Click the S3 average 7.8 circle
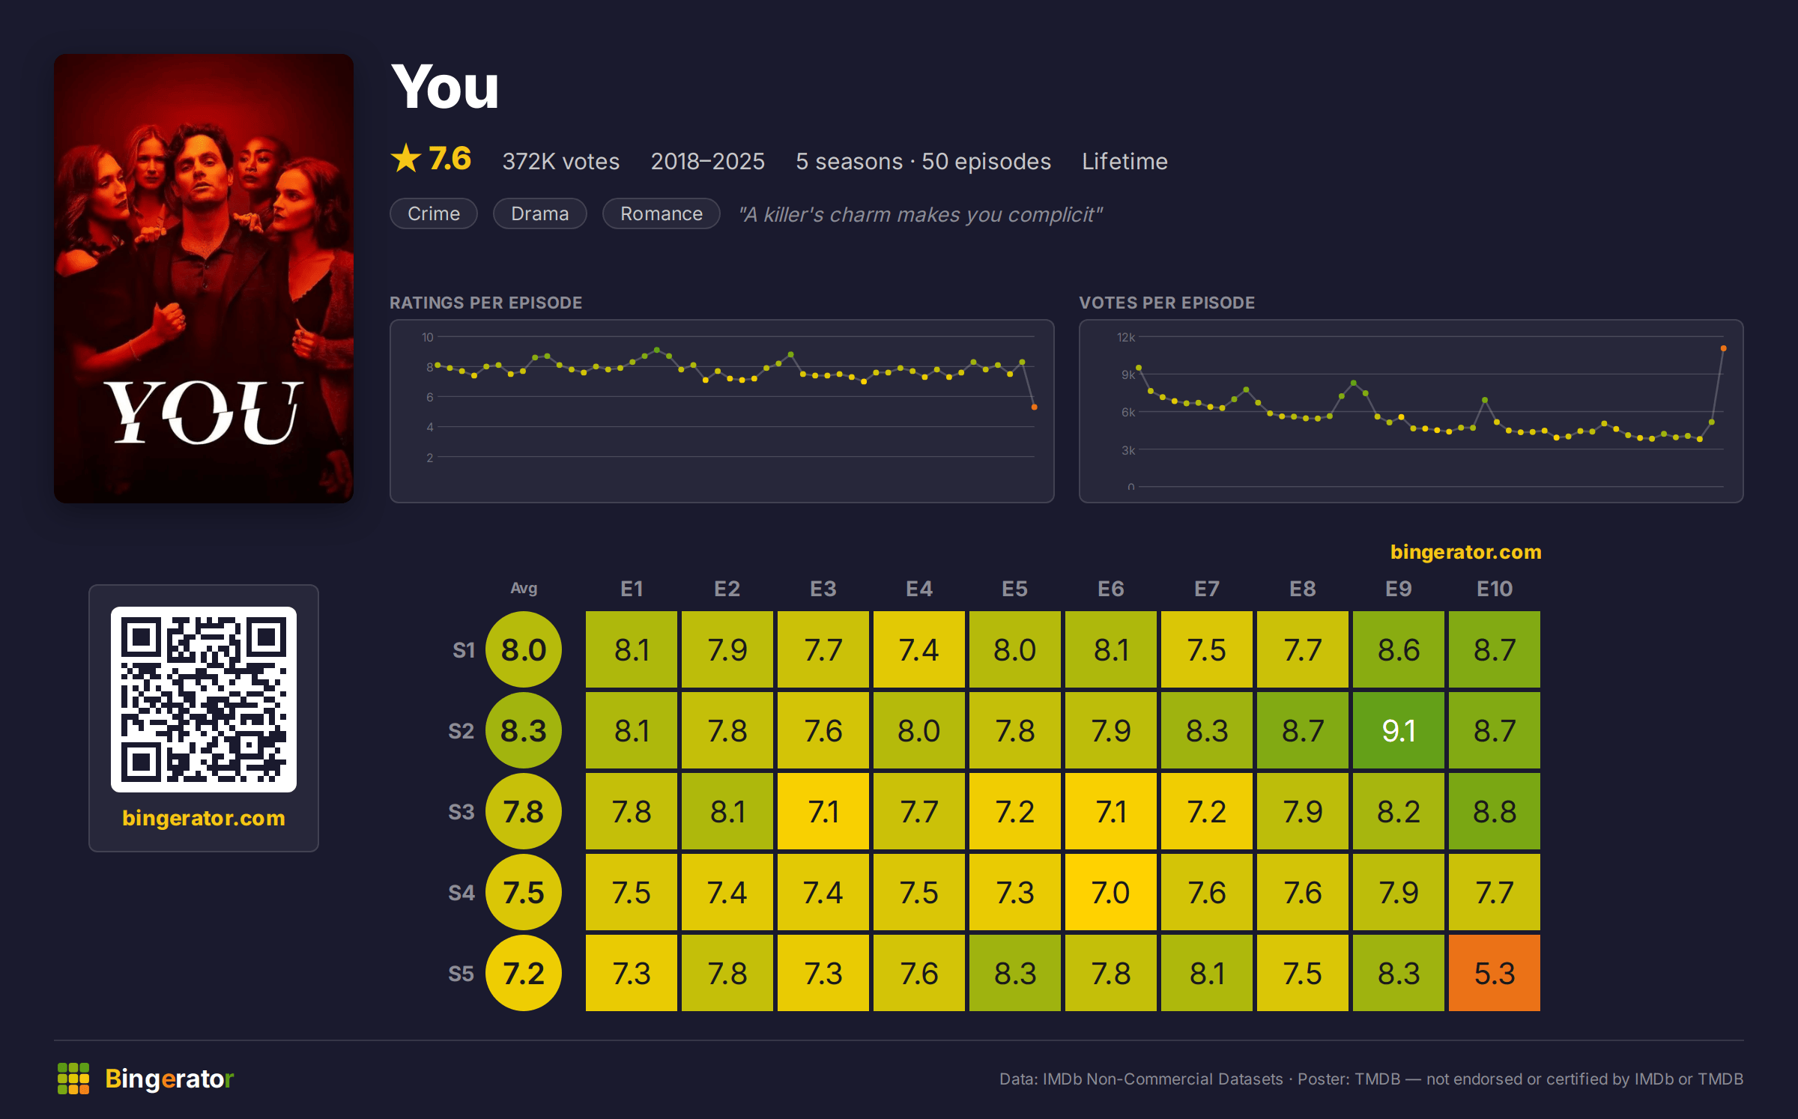This screenshot has height=1119, width=1798. tap(524, 811)
